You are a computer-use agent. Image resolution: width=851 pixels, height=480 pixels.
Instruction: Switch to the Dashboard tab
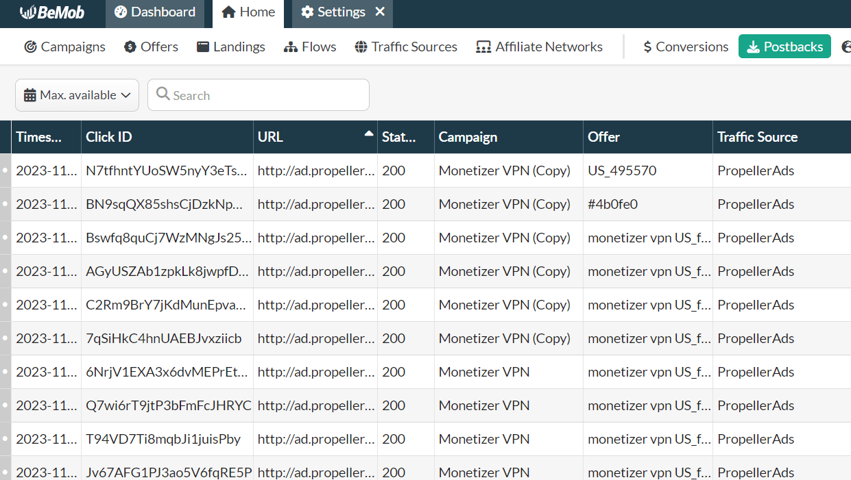coord(155,12)
